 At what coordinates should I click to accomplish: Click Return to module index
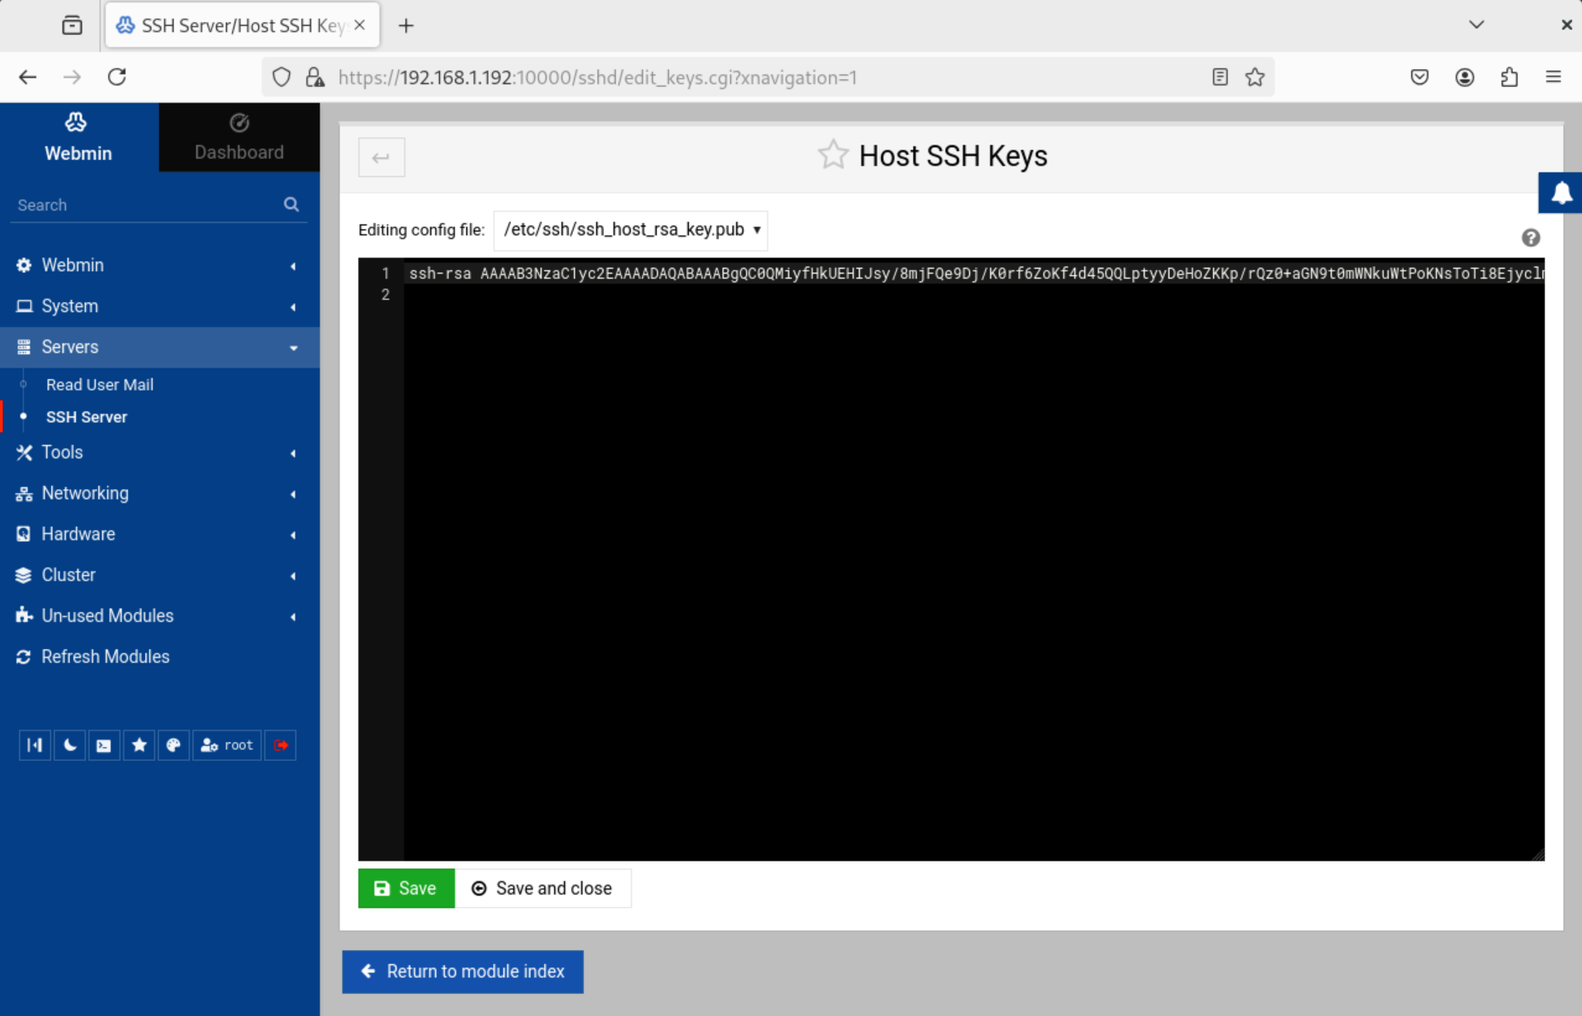pos(462,971)
